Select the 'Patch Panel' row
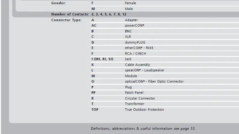 (134, 93)
